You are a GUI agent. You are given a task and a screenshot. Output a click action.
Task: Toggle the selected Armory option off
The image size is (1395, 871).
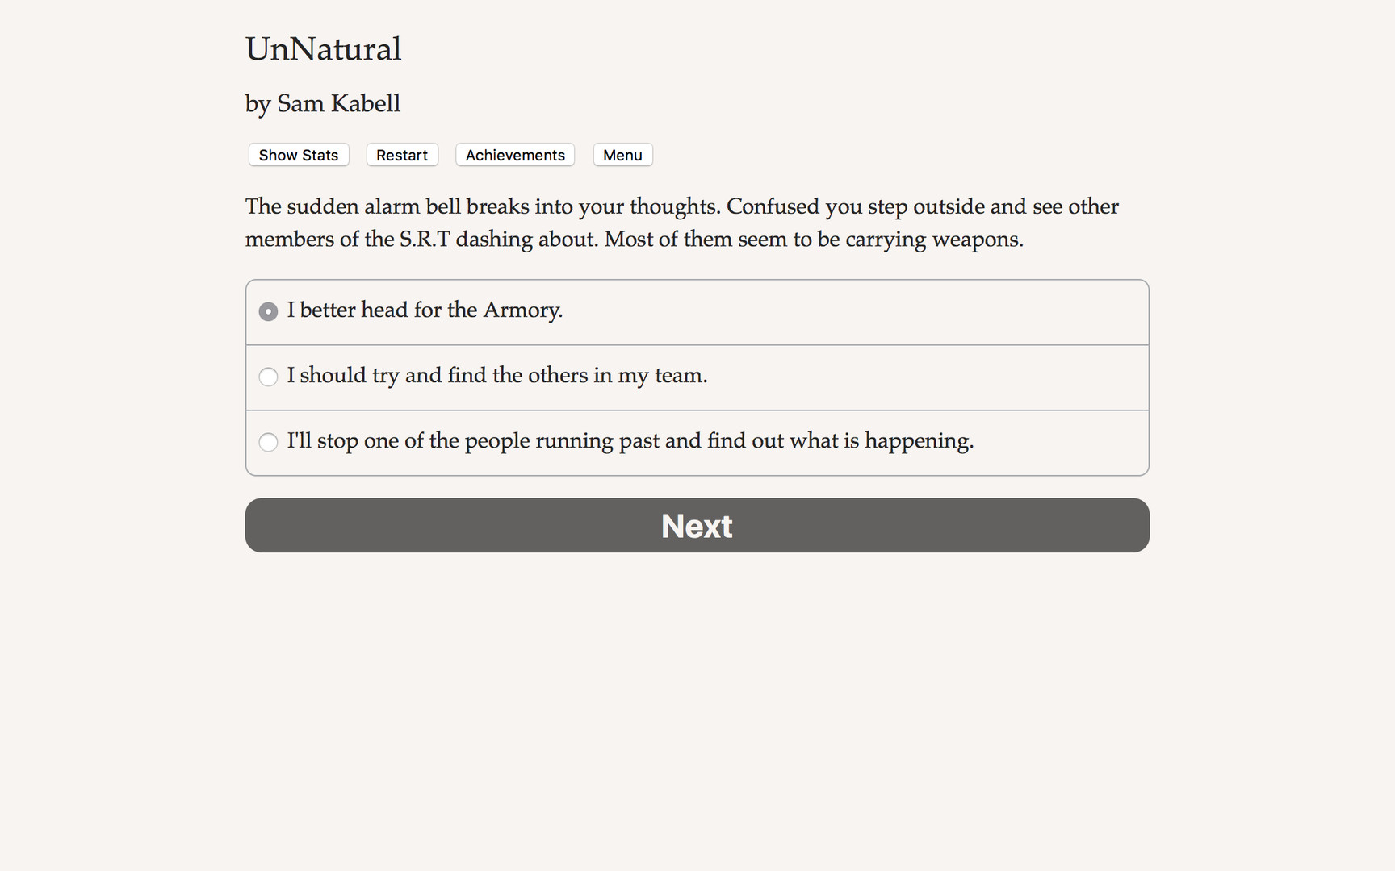268,310
